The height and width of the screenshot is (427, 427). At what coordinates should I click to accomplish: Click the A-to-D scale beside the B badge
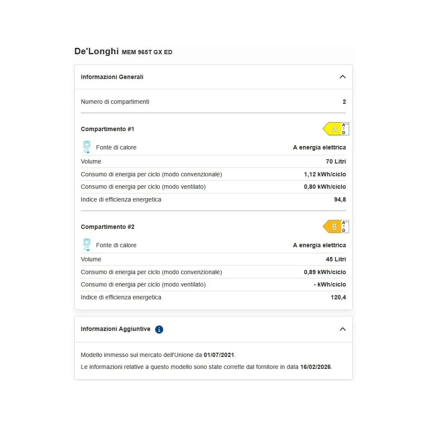345,227
